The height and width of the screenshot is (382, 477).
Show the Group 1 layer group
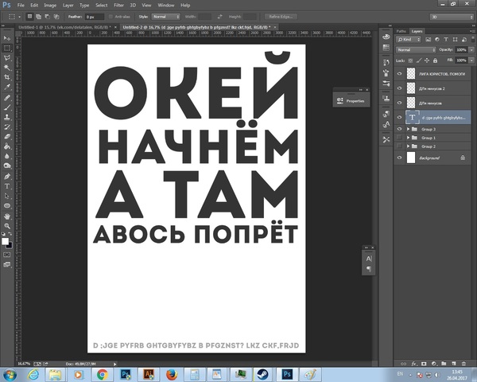[x=399, y=138]
